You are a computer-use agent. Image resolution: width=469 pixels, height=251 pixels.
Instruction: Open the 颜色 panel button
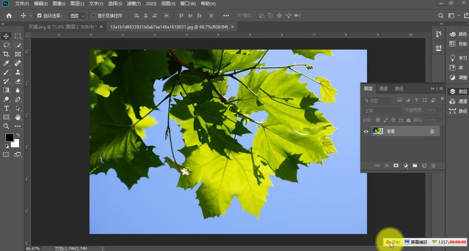coord(458,34)
